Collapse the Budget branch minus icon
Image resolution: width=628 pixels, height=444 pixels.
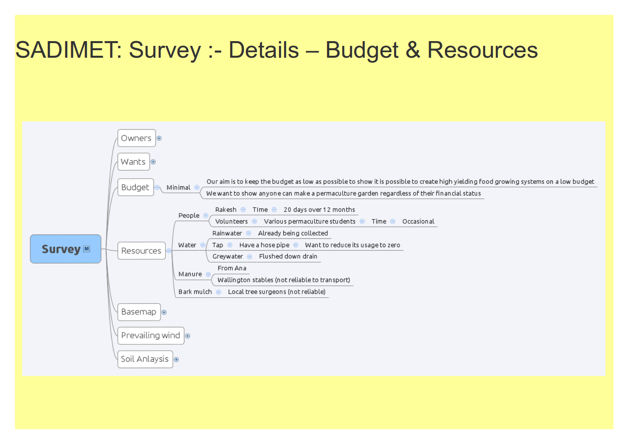[157, 187]
